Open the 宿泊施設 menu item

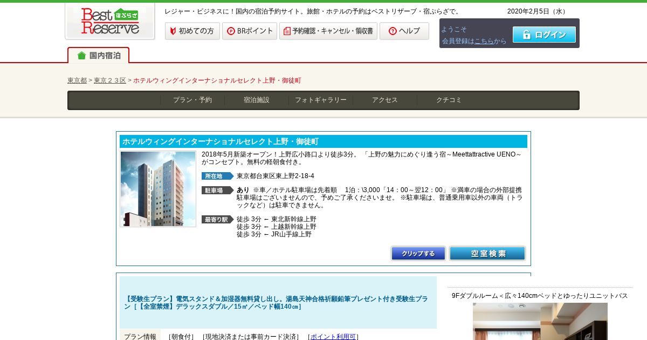[x=257, y=100]
